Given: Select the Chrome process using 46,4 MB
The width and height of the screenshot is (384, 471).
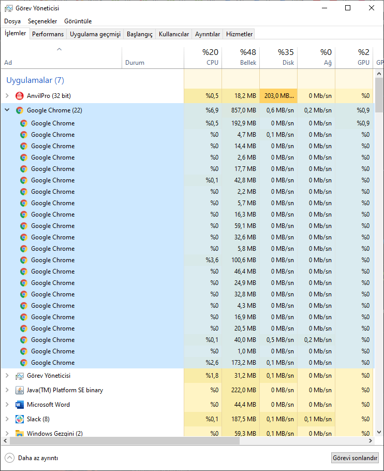Looking at the screenshot, I should tap(188, 271).
